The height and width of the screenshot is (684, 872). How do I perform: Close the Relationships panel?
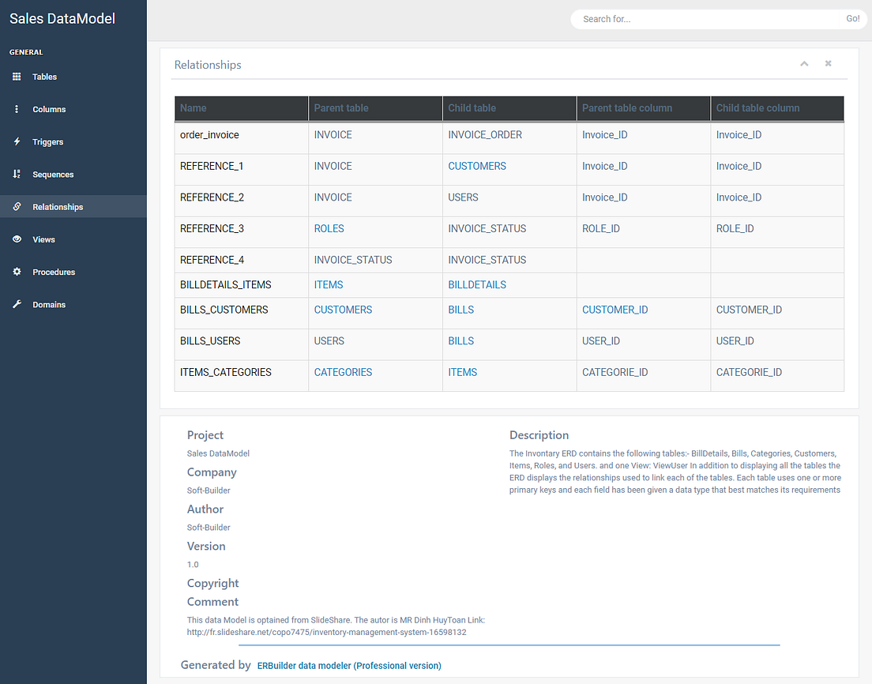click(828, 63)
